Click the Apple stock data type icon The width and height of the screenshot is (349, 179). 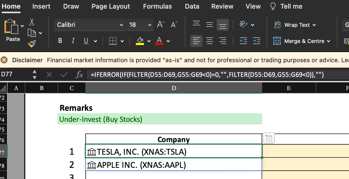point(92,165)
